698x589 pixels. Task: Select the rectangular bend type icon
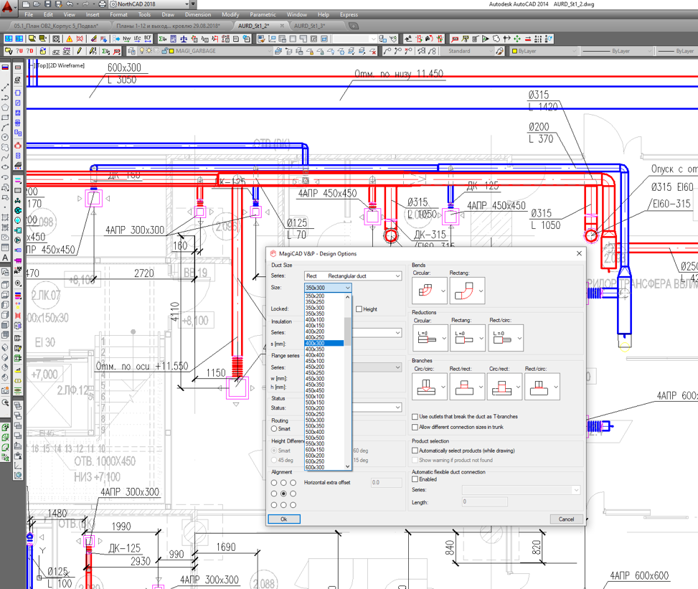point(462,291)
